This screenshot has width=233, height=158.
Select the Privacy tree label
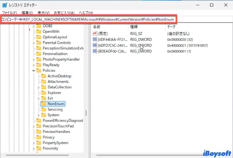tap(49, 137)
